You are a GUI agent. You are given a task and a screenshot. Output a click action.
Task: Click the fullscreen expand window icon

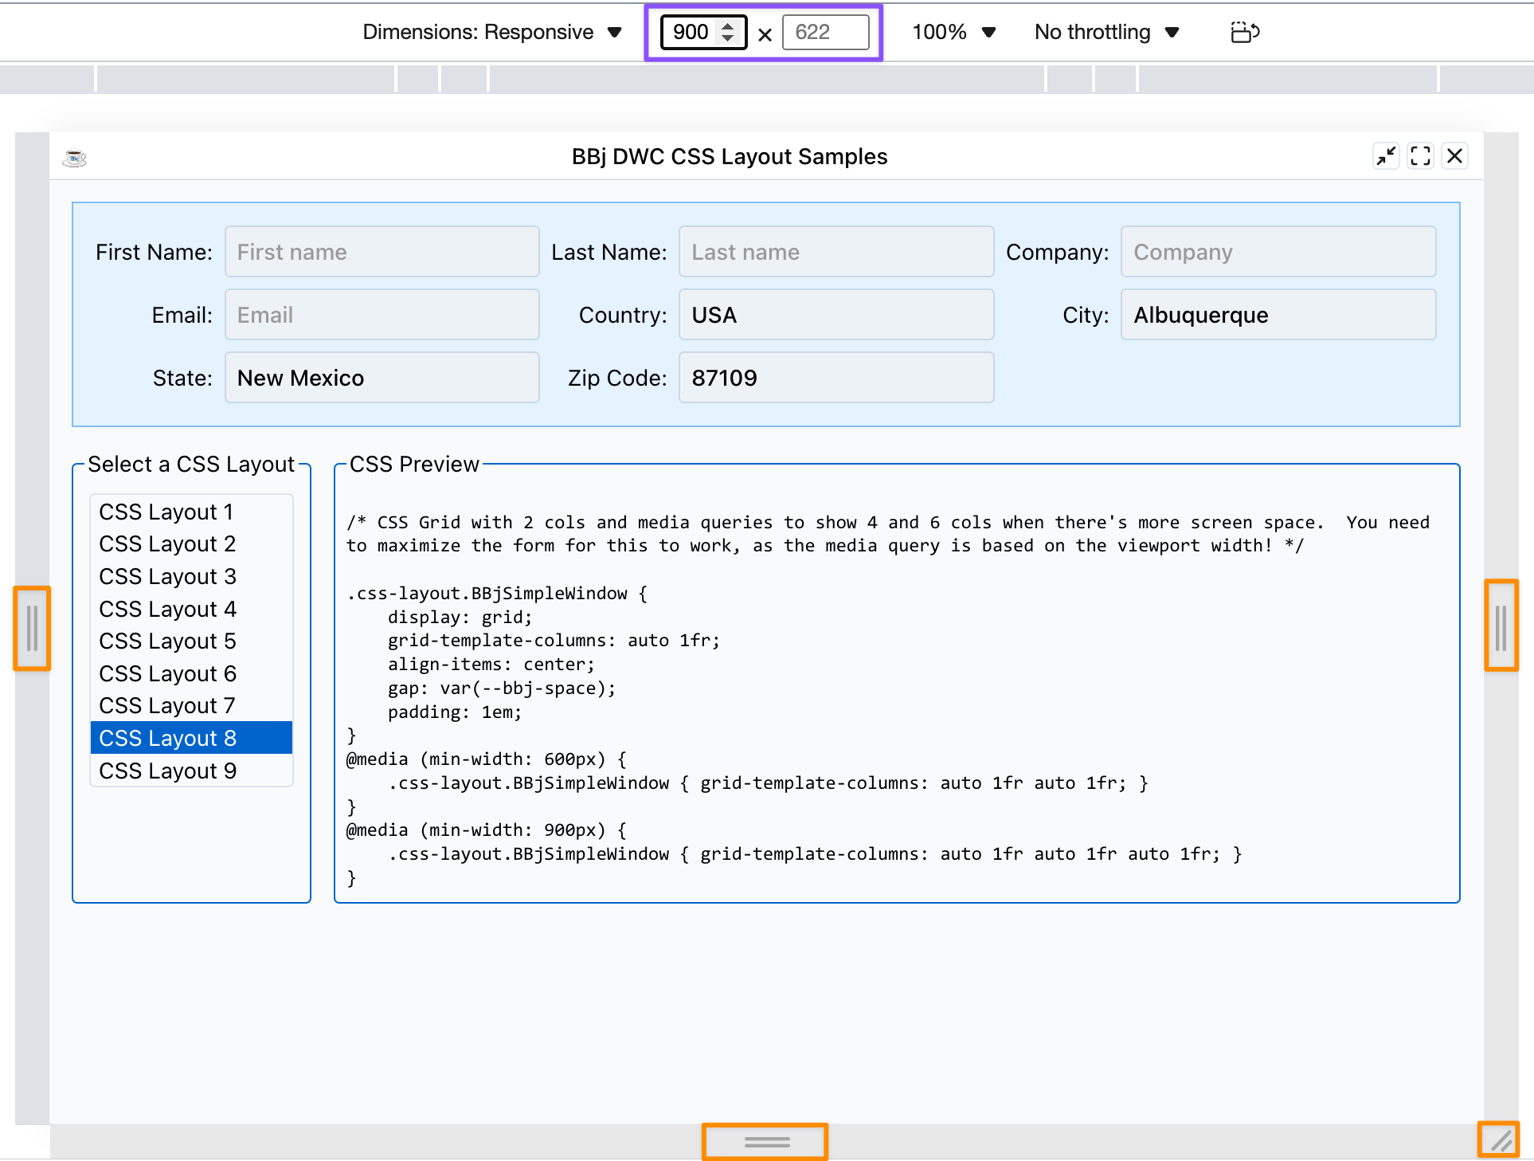coord(1420,156)
